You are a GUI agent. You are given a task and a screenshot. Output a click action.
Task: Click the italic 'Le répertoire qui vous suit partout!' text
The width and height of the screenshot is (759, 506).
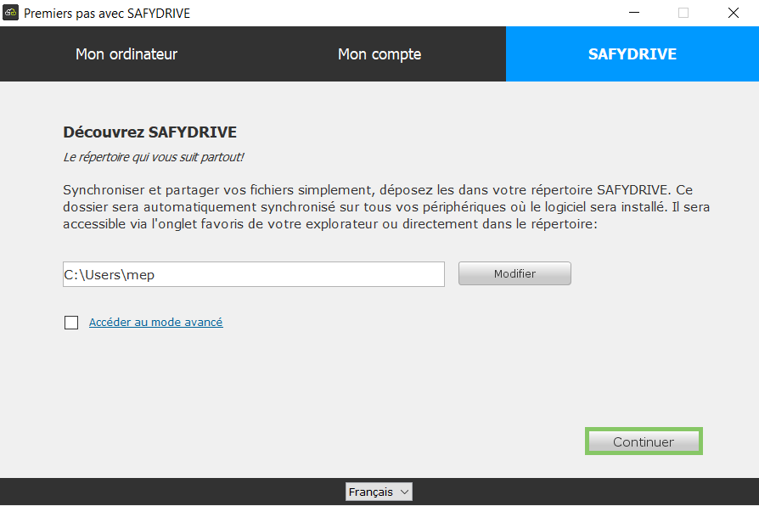(x=154, y=157)
